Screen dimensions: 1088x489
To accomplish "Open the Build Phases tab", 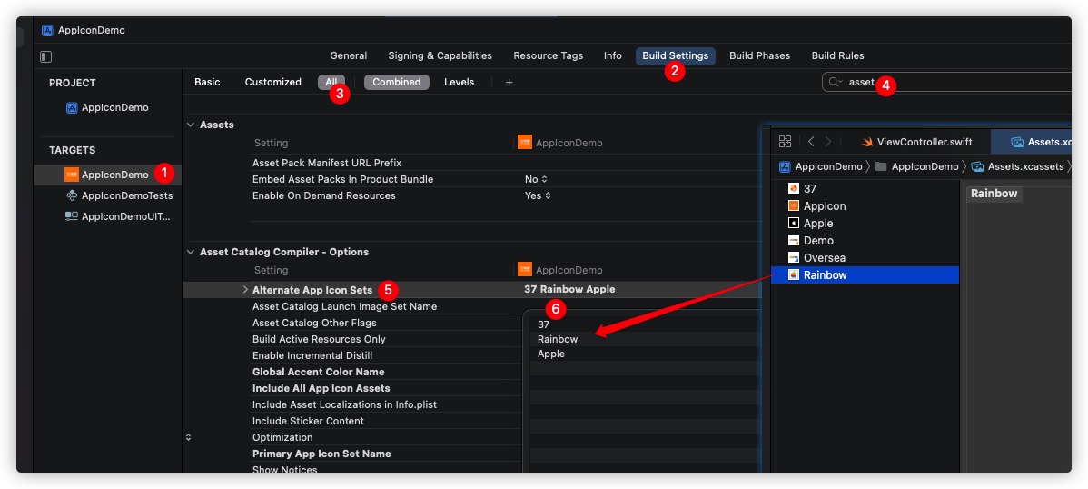I will coord(760,55).
